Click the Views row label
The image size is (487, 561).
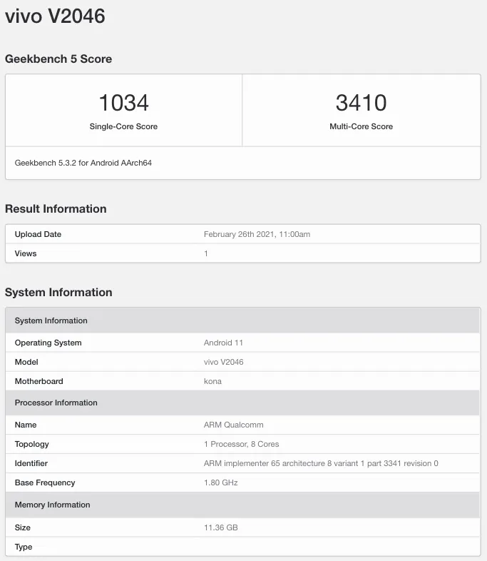pyautogui.click(x=26, y=253)
